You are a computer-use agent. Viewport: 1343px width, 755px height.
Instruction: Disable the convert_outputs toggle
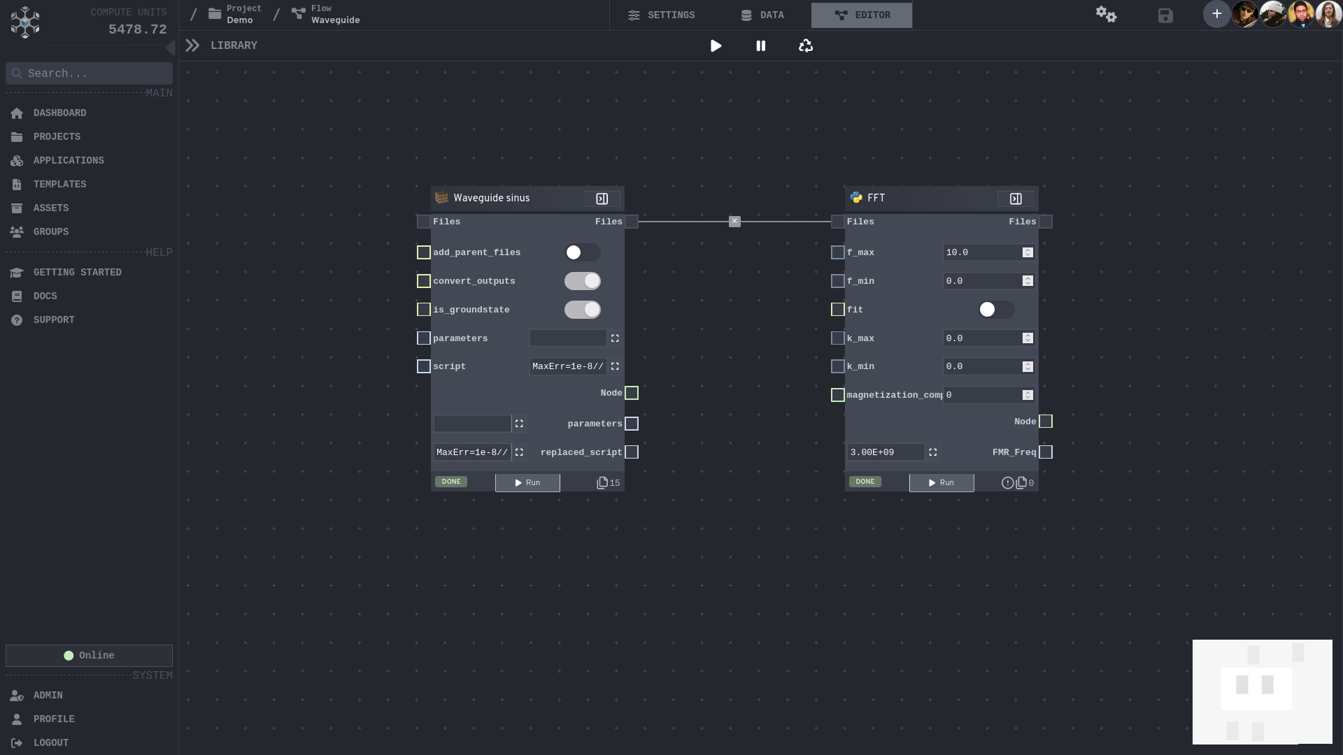[582, 281]
